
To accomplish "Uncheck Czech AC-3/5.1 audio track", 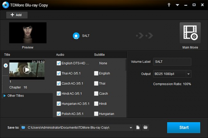I will coord(59,83).
